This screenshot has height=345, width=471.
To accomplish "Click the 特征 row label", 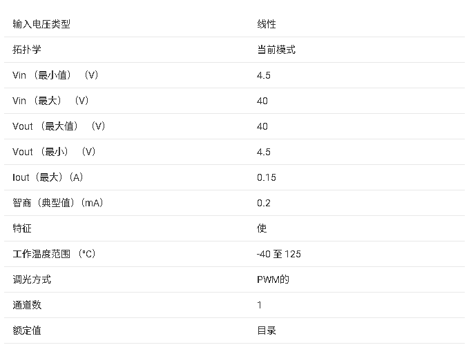I will [22, 228].
